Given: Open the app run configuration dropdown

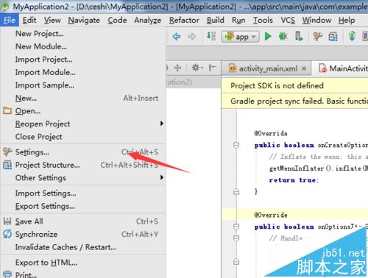Looking at the screenshot, I should [x=240, y=37].
